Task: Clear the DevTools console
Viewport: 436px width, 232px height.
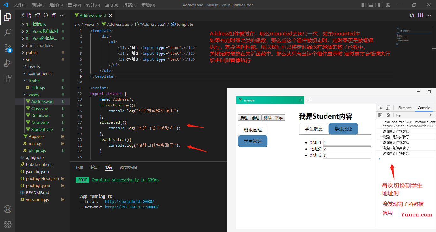Action: tap(388, 115)
